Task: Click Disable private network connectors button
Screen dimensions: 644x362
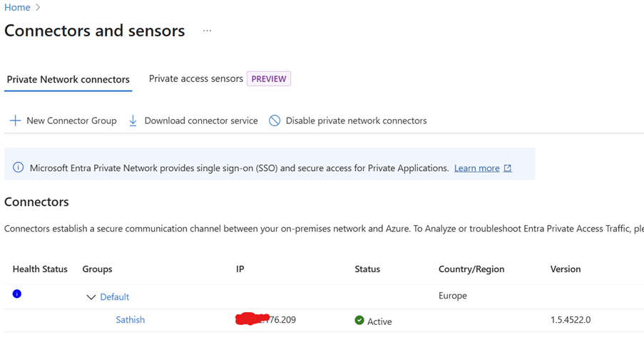Action: pyautogui.click(x=356, y=120)
